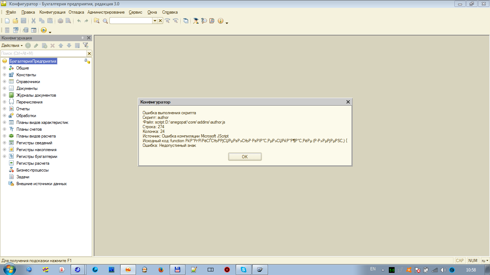Expand the Справочники tree node
This screenshot has height=275, width=490.
coord(4,82)
